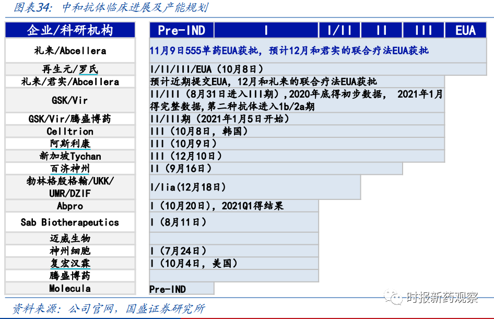This screenshot has width=494, height=319.
Task: Select the 复宏汉霖 company cell
Action: [70, 263]
